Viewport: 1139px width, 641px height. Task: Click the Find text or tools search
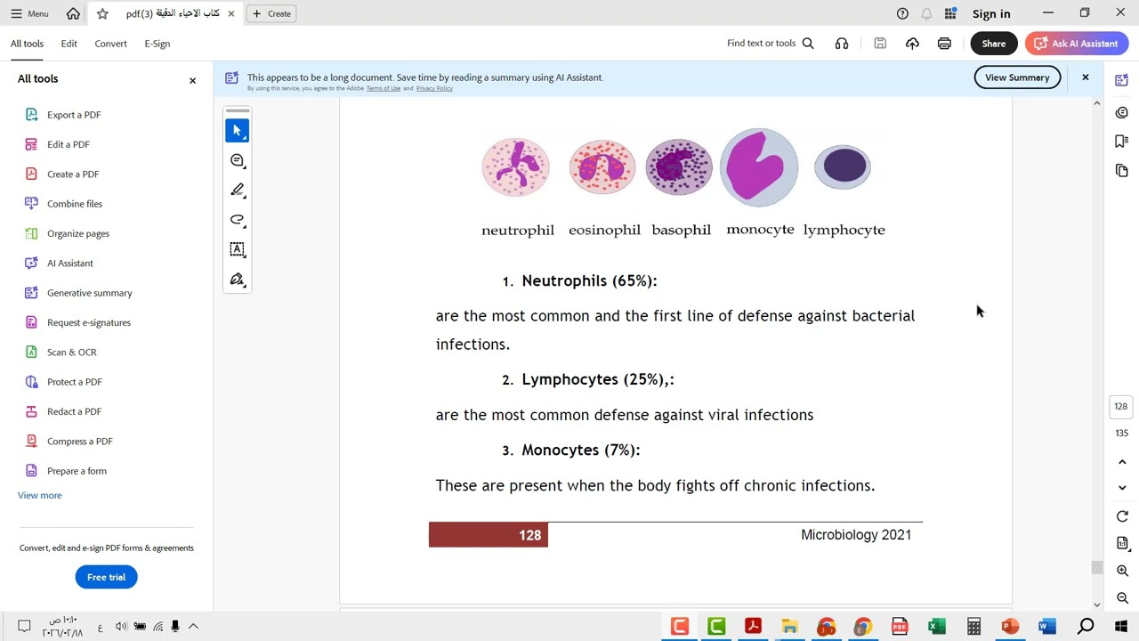point(771,44)
